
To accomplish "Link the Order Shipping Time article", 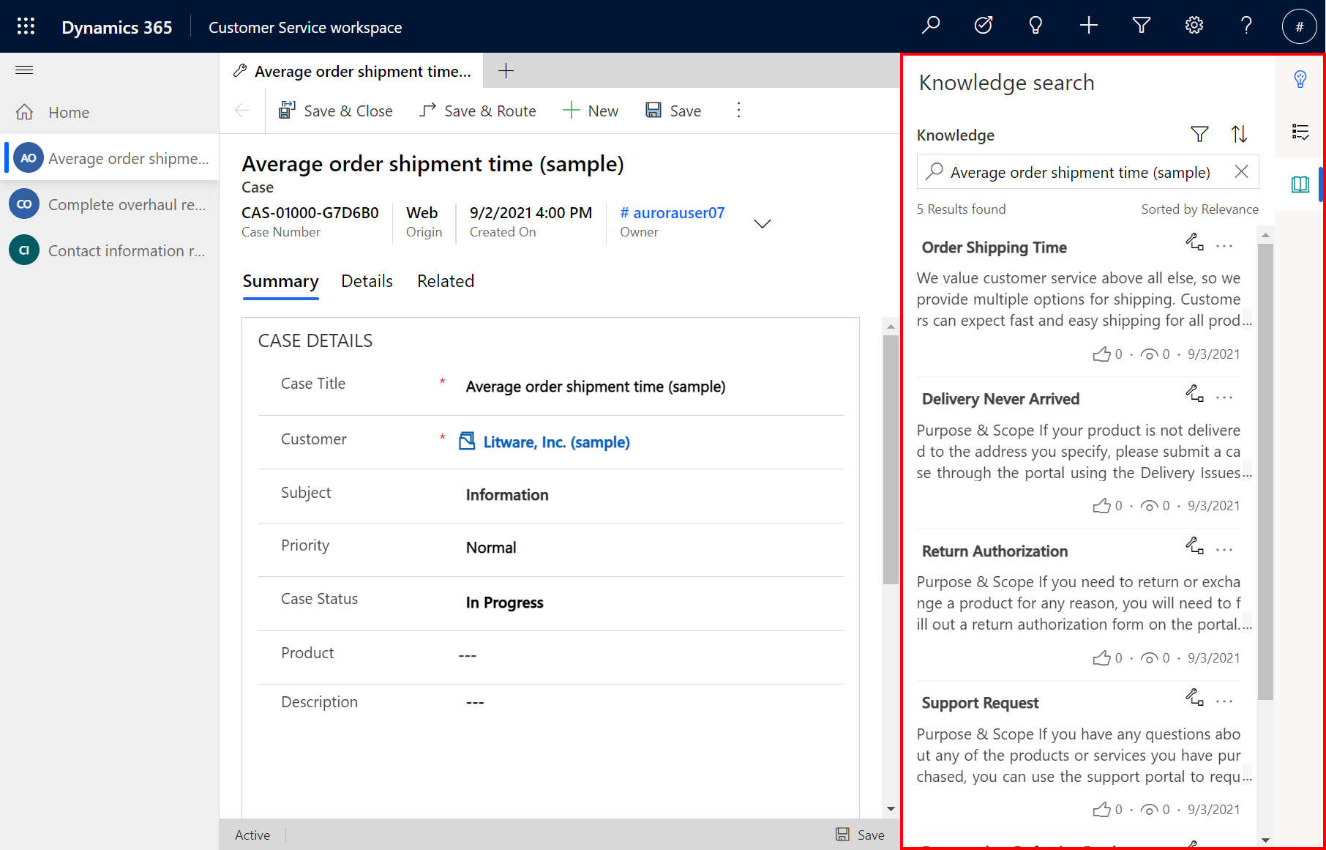I will click(x=1194, y=242).
